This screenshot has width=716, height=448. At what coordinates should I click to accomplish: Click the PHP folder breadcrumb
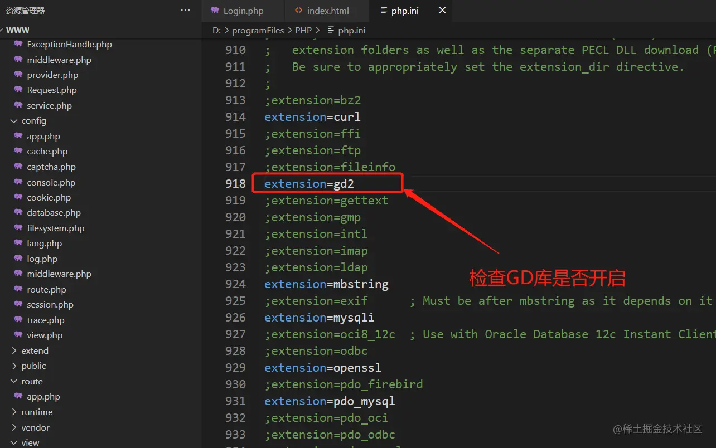[303, 30]
